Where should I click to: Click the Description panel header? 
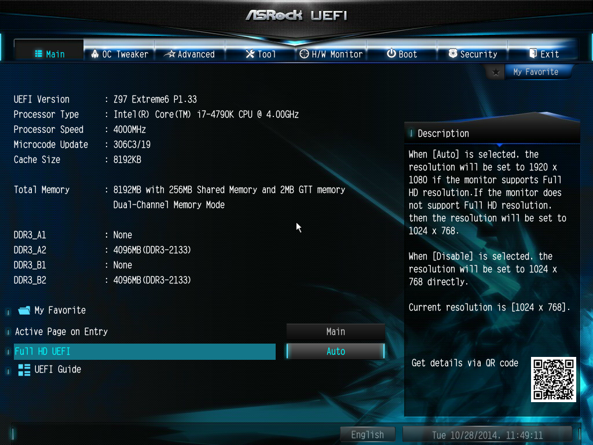[492, 134]
